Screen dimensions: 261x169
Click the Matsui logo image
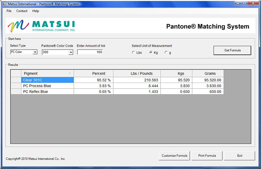click(x=42, y=26)
